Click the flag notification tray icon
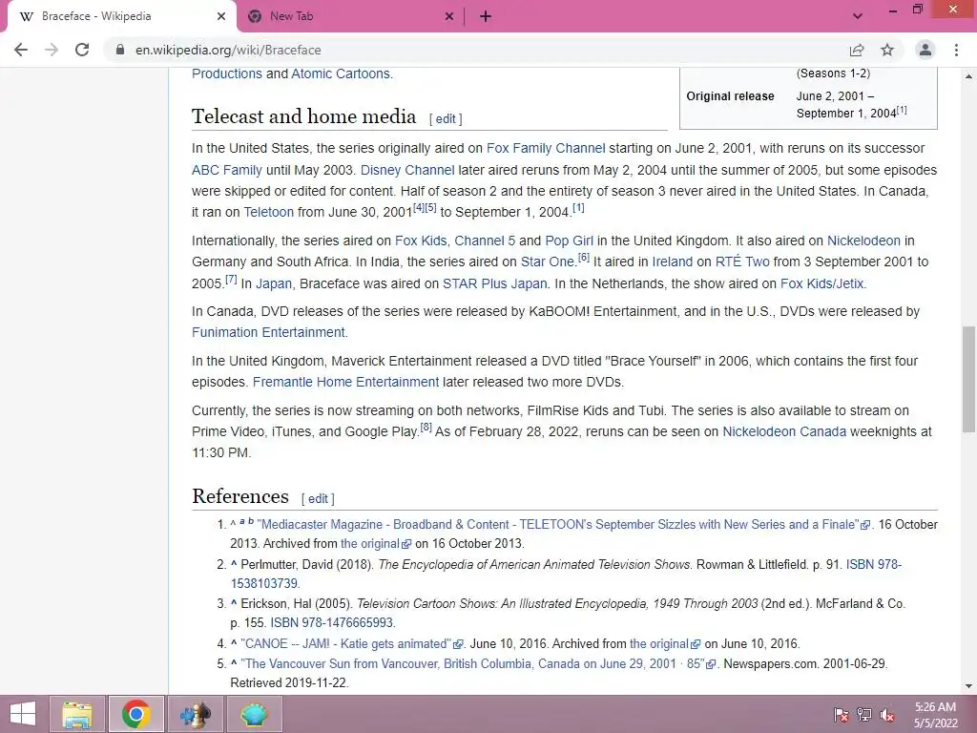977x733 pixels. 842,715
